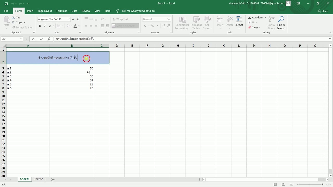Open the Copy options dropdown arrow

[x=24, y=23]
